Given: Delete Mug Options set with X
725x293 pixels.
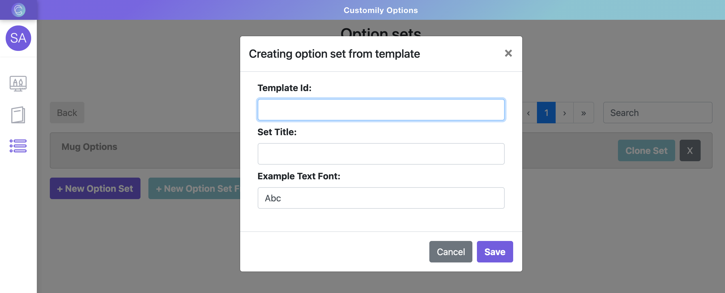Looking at the screenshot, I should click(690, 150).
